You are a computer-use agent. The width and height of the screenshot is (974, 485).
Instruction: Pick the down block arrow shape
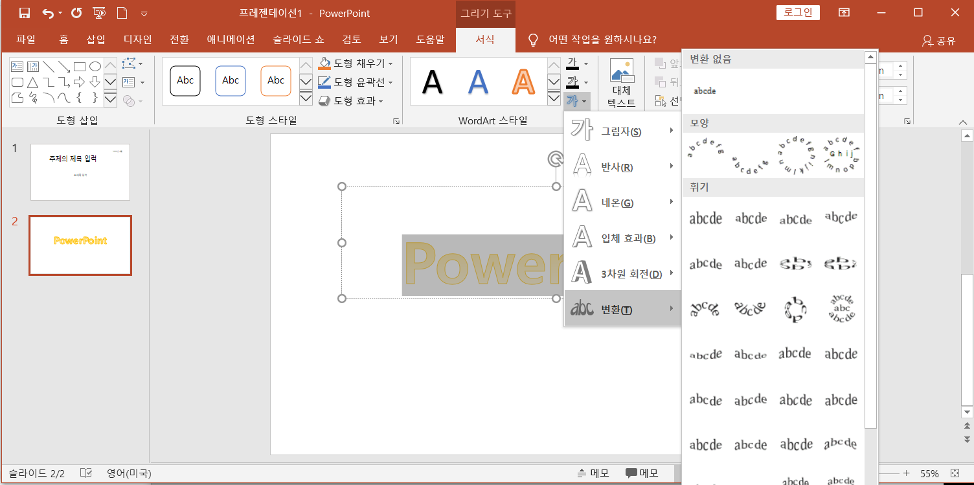click(95, 82)
